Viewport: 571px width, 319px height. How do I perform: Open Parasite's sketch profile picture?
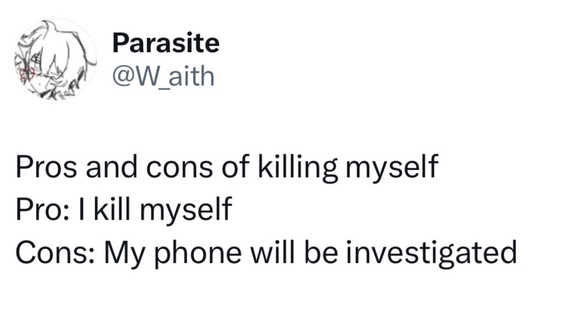(x=56, y=60)
